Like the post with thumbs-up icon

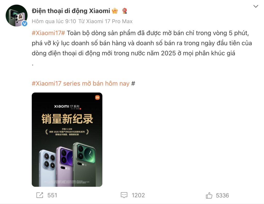[x=209, y=195]
